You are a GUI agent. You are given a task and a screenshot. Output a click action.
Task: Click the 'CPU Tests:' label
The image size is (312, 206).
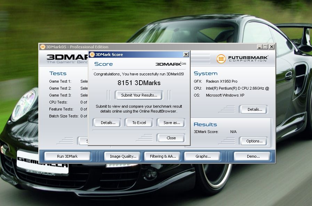pyautogui.click(x=58, y=102)
